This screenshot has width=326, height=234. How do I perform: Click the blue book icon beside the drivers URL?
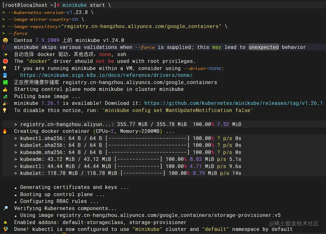coord(5,75)
